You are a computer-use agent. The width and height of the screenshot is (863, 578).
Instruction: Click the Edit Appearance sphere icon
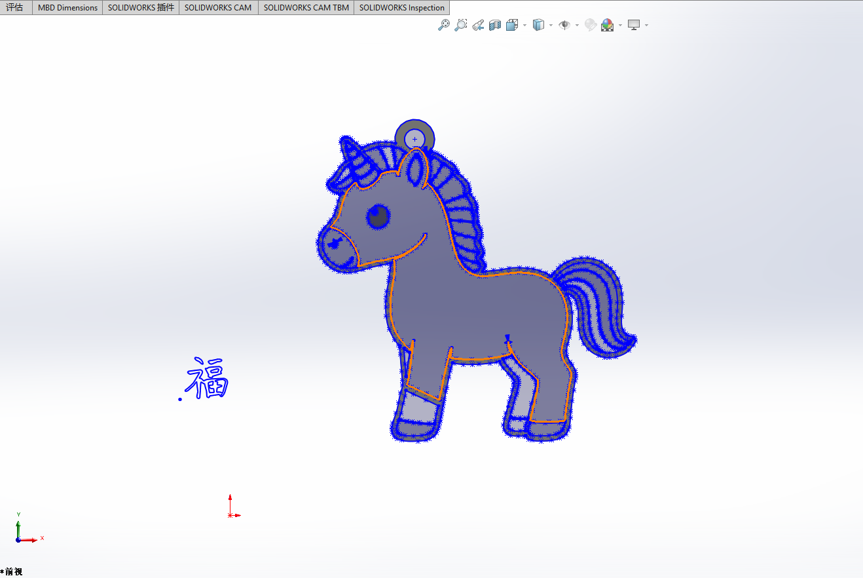(591, 25)
